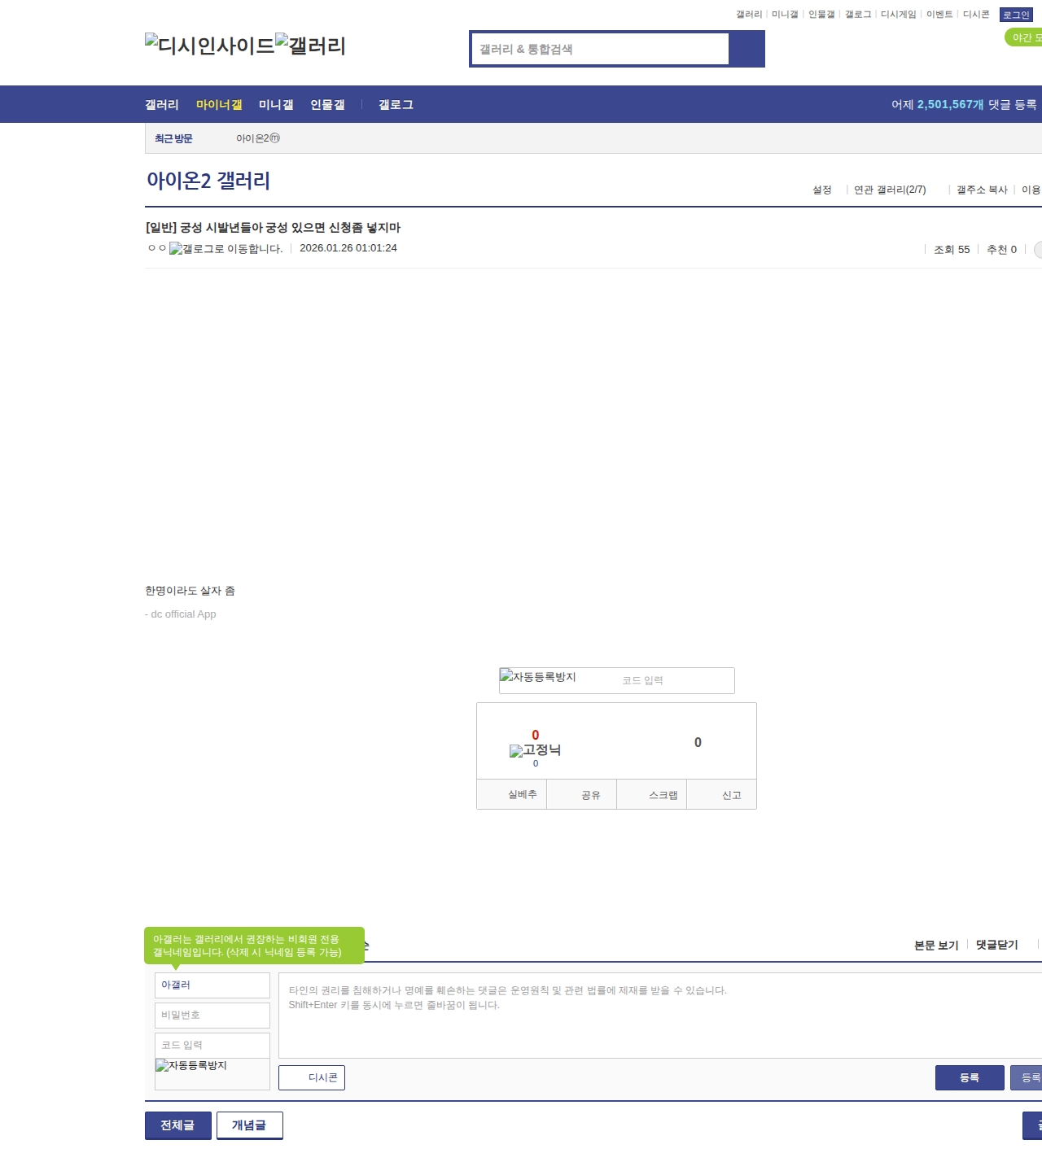
Task: Click the 신고 button
Action: pos(722,794)
